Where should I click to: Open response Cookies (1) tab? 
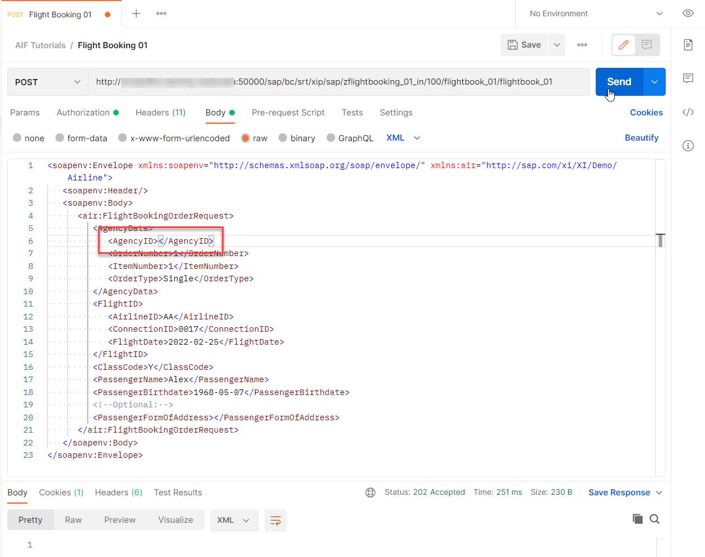point(61,493)
